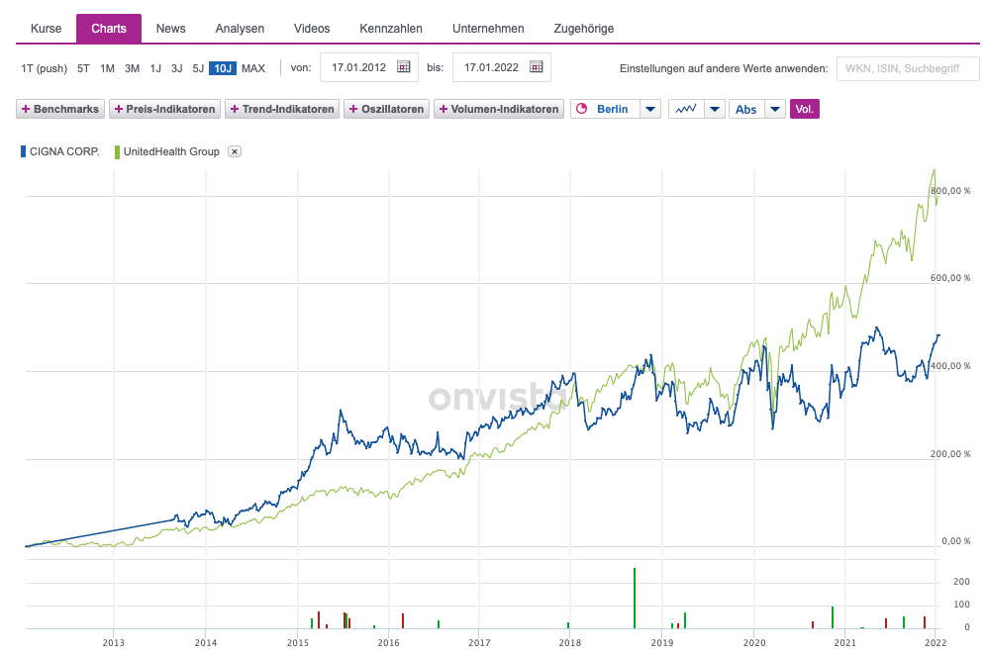Screen dimensions: 986x654
Task: Switch to the 5J time range
Action: point(198,68)
